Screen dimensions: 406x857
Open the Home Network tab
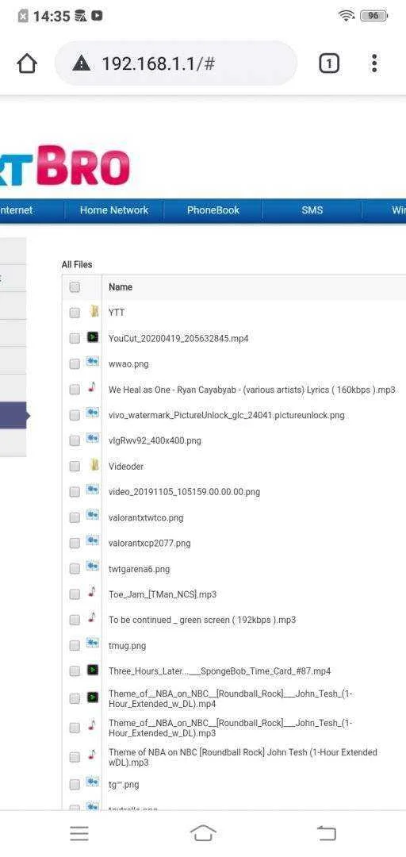pyautogui.click(x=113, y=209)
